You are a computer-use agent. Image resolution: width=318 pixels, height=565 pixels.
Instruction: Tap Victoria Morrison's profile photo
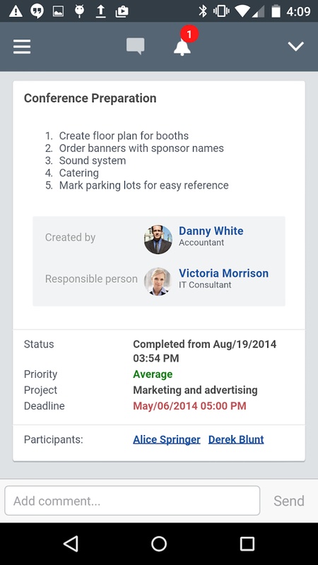pyautogui.click(x=158, y=281)
